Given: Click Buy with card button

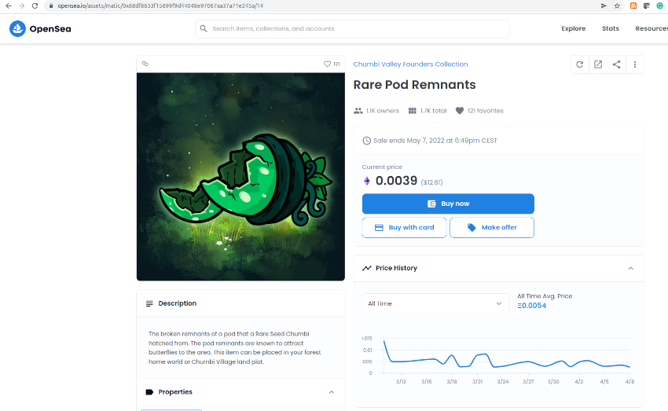Looking at the screenshot, I should (x=404, y=227).
